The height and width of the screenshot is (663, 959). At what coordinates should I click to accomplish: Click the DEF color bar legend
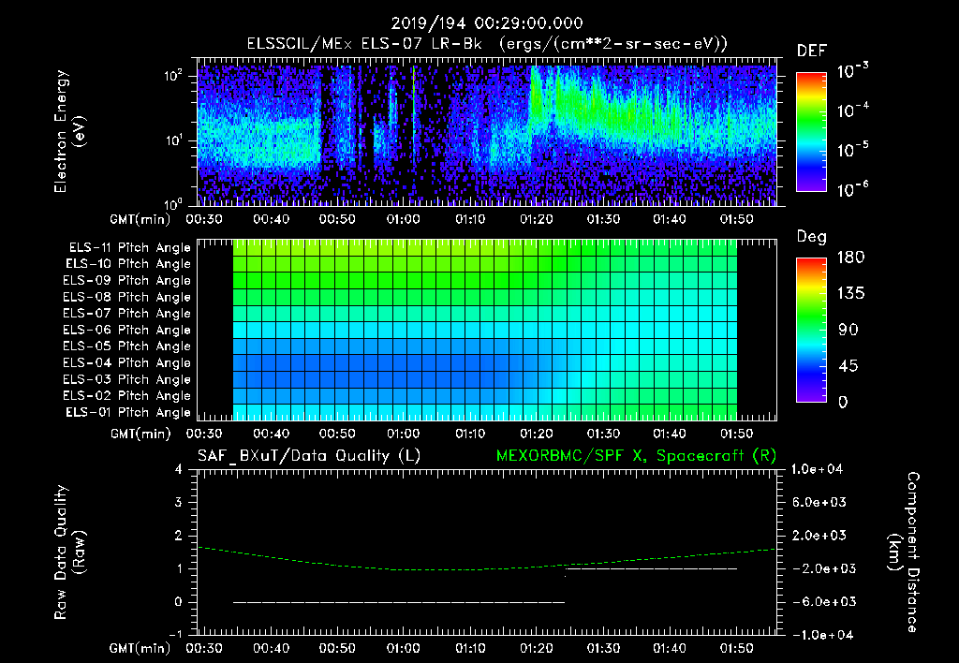pos(811,132)
